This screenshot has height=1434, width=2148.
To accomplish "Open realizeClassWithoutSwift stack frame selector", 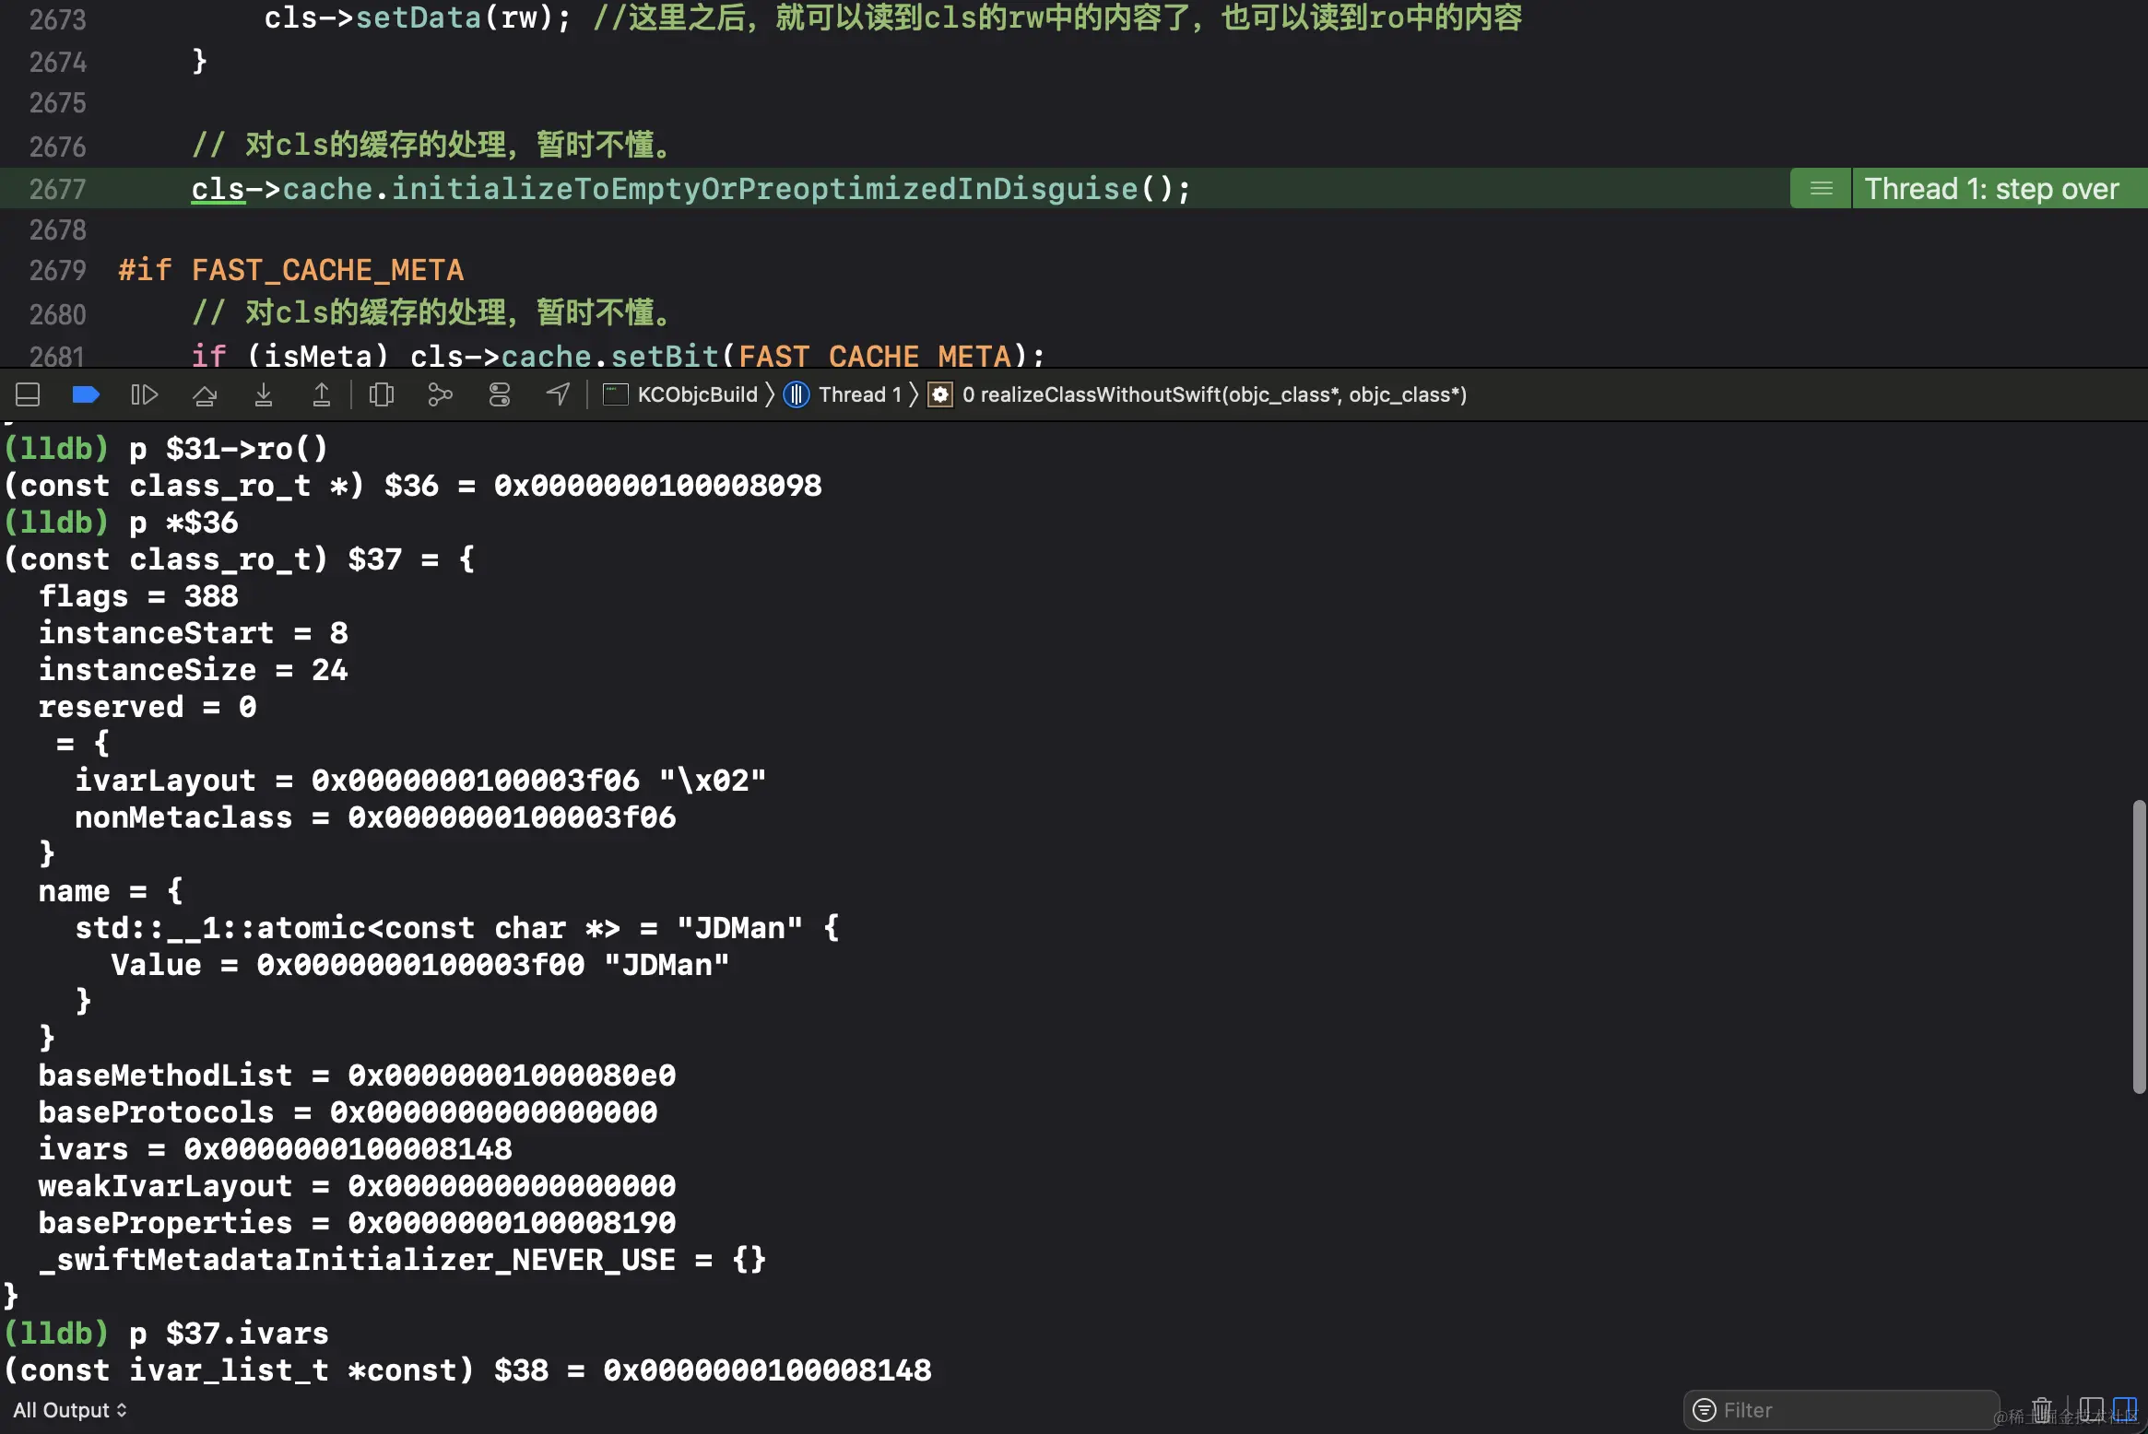I will point(1214,395).
